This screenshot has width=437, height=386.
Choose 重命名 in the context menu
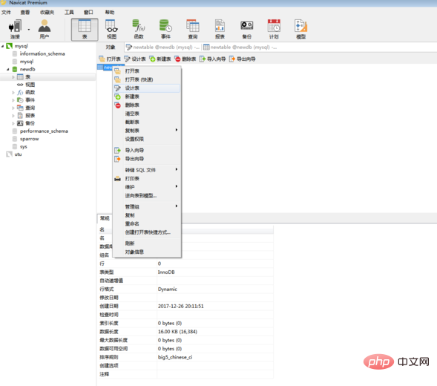pyautogui.click(x=147, y=223)
